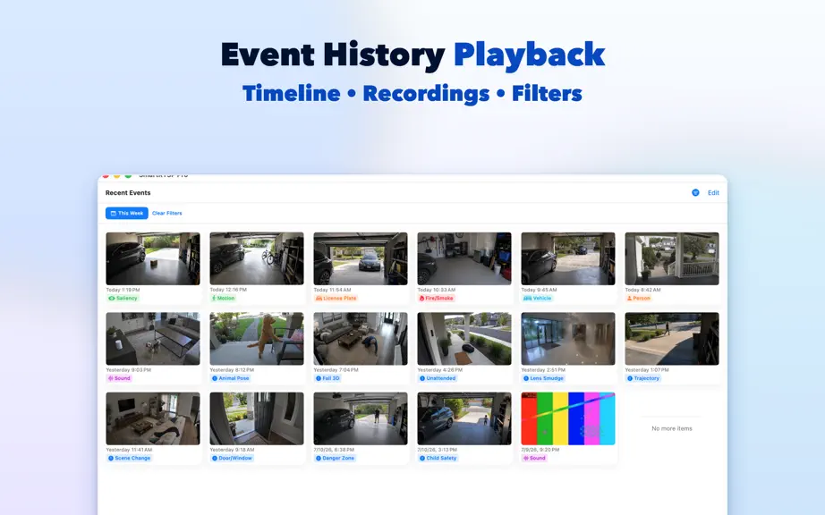Click the Recent Events heading
Image resolution: width=825 pixels, height=515 pixels.
[x=128, y=193]
